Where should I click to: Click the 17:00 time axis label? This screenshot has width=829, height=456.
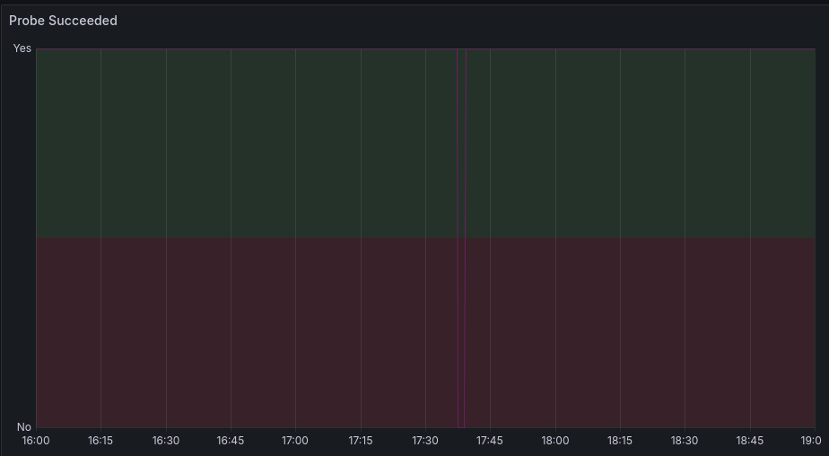295,441
